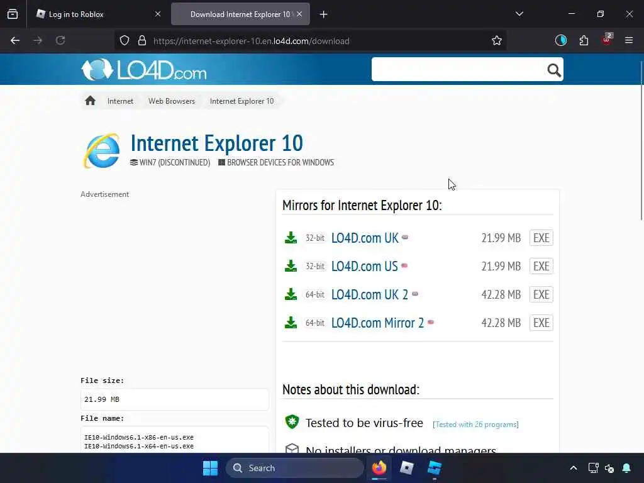
Task: Click into the LO4D search field
Action: tap(458, 69)
